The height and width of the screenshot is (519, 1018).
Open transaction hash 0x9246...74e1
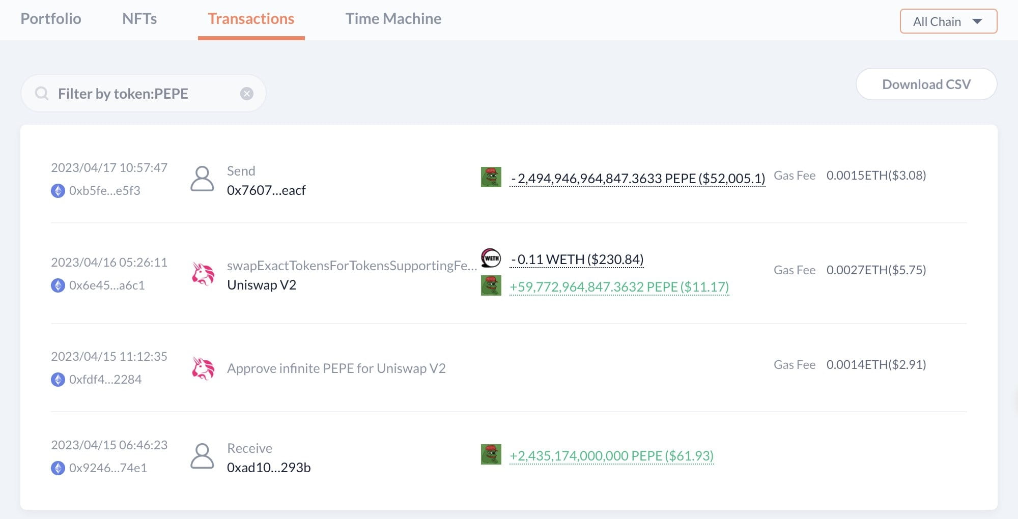click(x=108, y=468)
